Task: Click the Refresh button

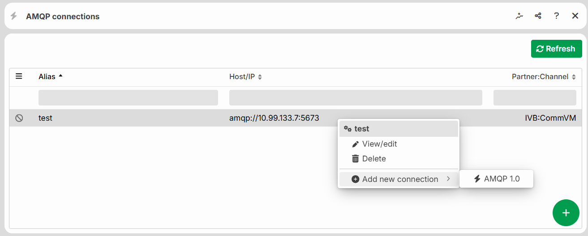Action: pos(556,49)
